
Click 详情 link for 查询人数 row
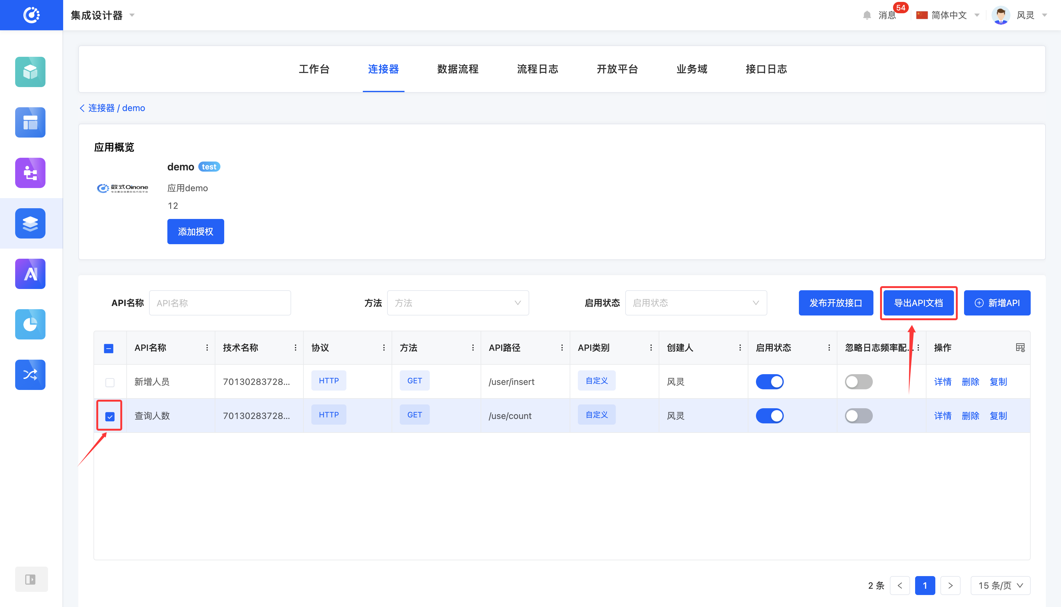click(x=942, y=415)
